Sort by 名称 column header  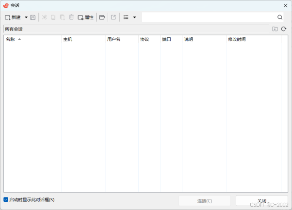click(x=32, y=39)
